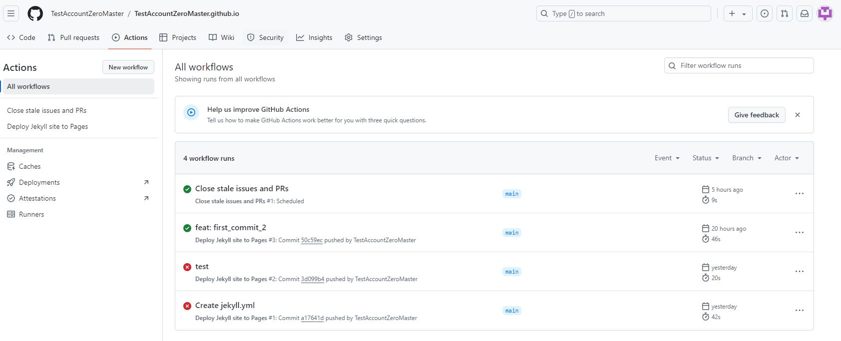Open pull requests icon in top header

coord(785,13)
